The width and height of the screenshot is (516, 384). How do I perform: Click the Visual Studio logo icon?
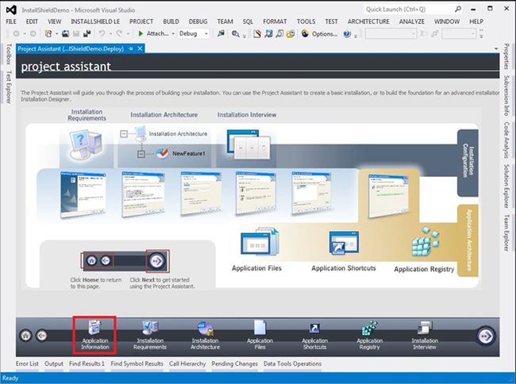coord(11,10)
